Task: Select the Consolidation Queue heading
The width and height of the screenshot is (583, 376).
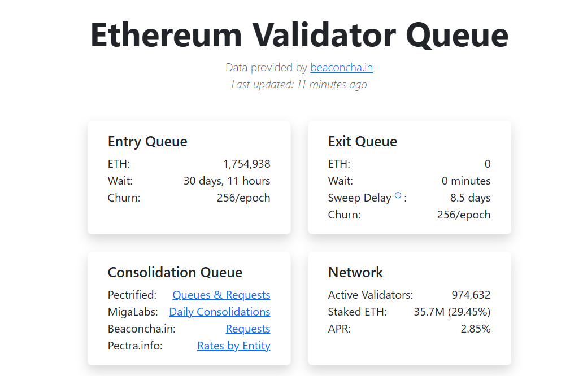Action: 175,272
